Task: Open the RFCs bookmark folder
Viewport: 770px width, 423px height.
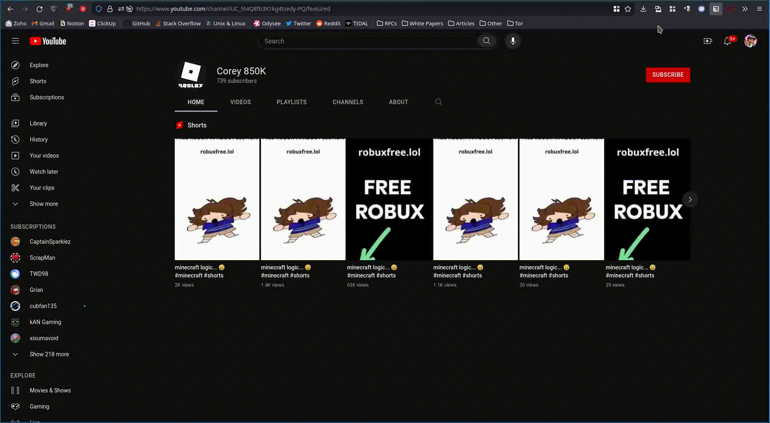Action: pyautogui.click(x=387, y=23)
